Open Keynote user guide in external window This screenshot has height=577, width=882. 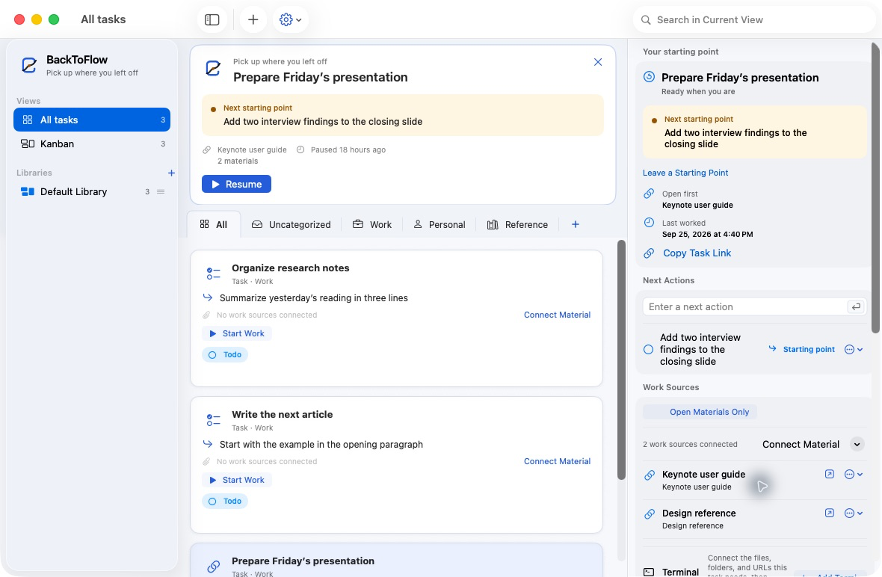[x=829, y=474]
